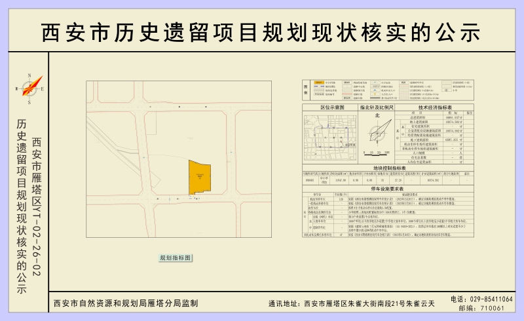Click the 指北针及比例尺 header
The height and width of the screenshot is (321, 524).
click(x=376, y=107)
